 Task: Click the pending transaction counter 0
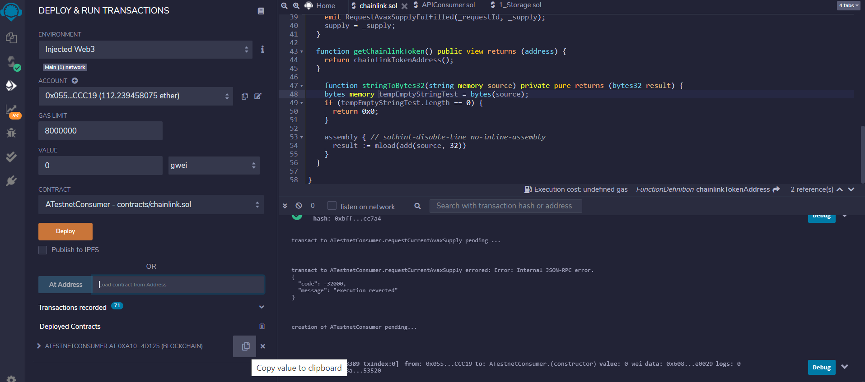pyautogui.click(x=313, y=206)
